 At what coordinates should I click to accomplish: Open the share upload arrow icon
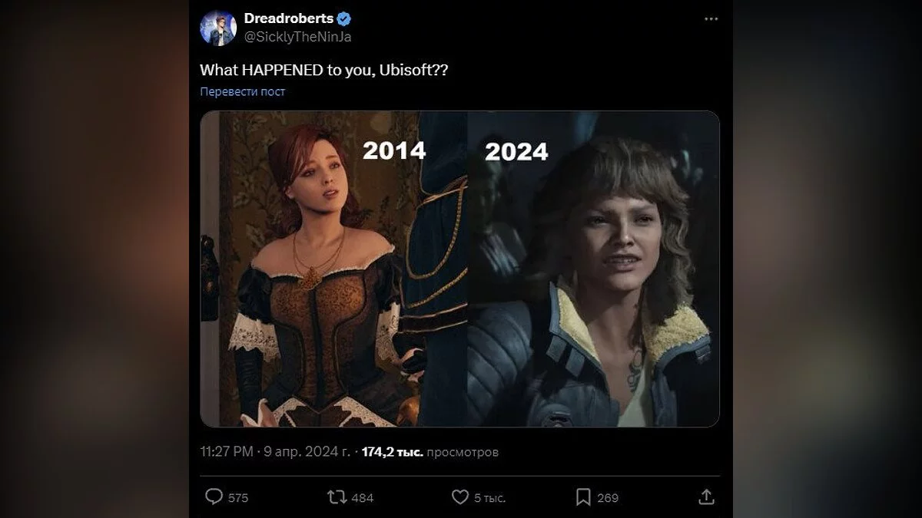[706, 497]
